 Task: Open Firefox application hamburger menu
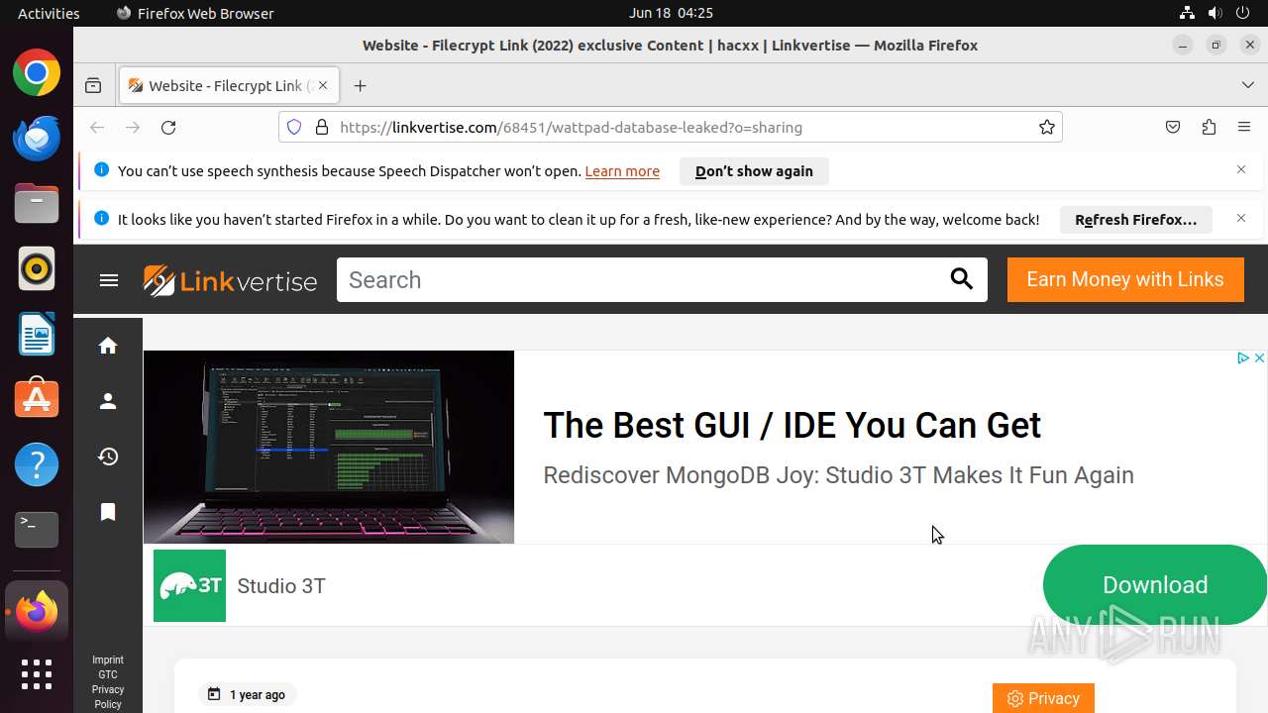[x=1244, y=127]
